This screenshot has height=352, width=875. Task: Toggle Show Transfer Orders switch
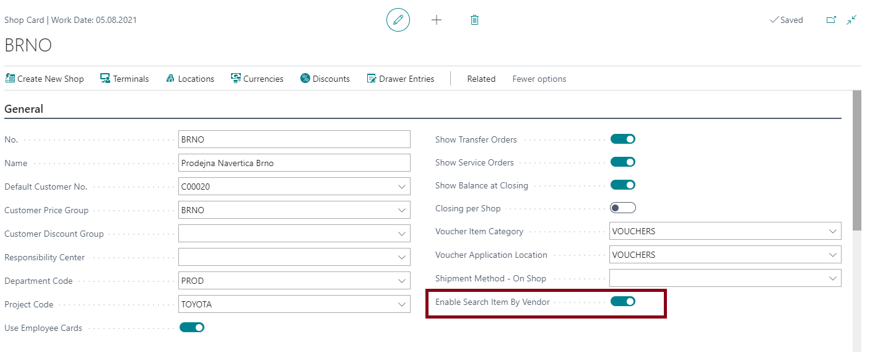(623, 139)
